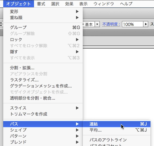154x146 pixels.
Task: Expand the ブレンド submenu
Action: (43, 142)
